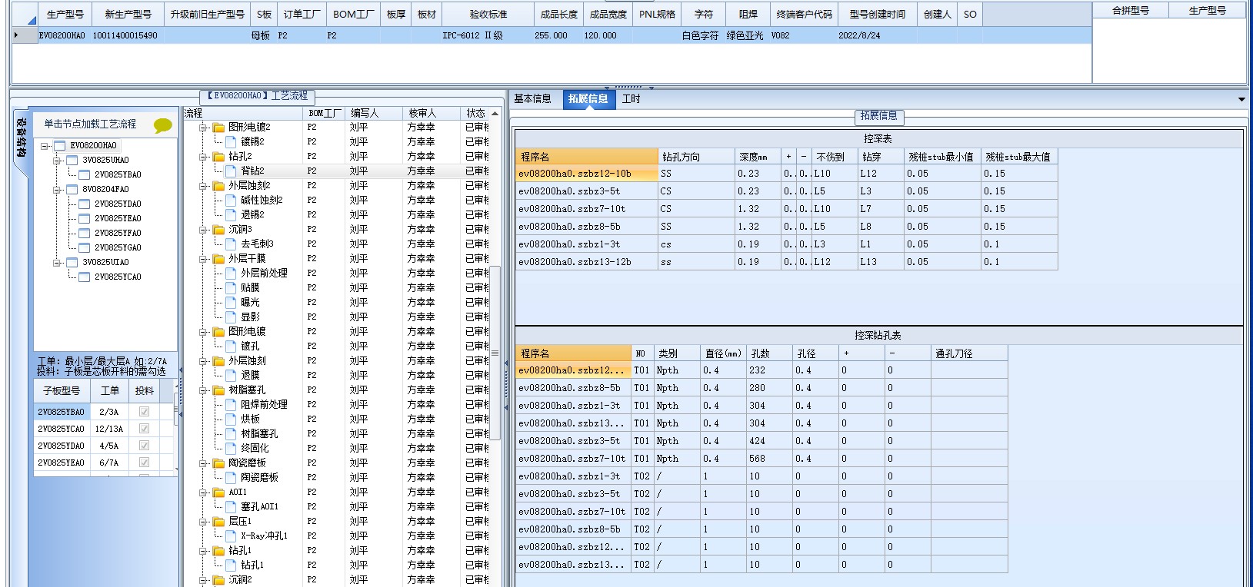The height and width of the screenshot is (587, 1253).
Task: Click the process list scroll-up arrow
Action: [495, 114]
